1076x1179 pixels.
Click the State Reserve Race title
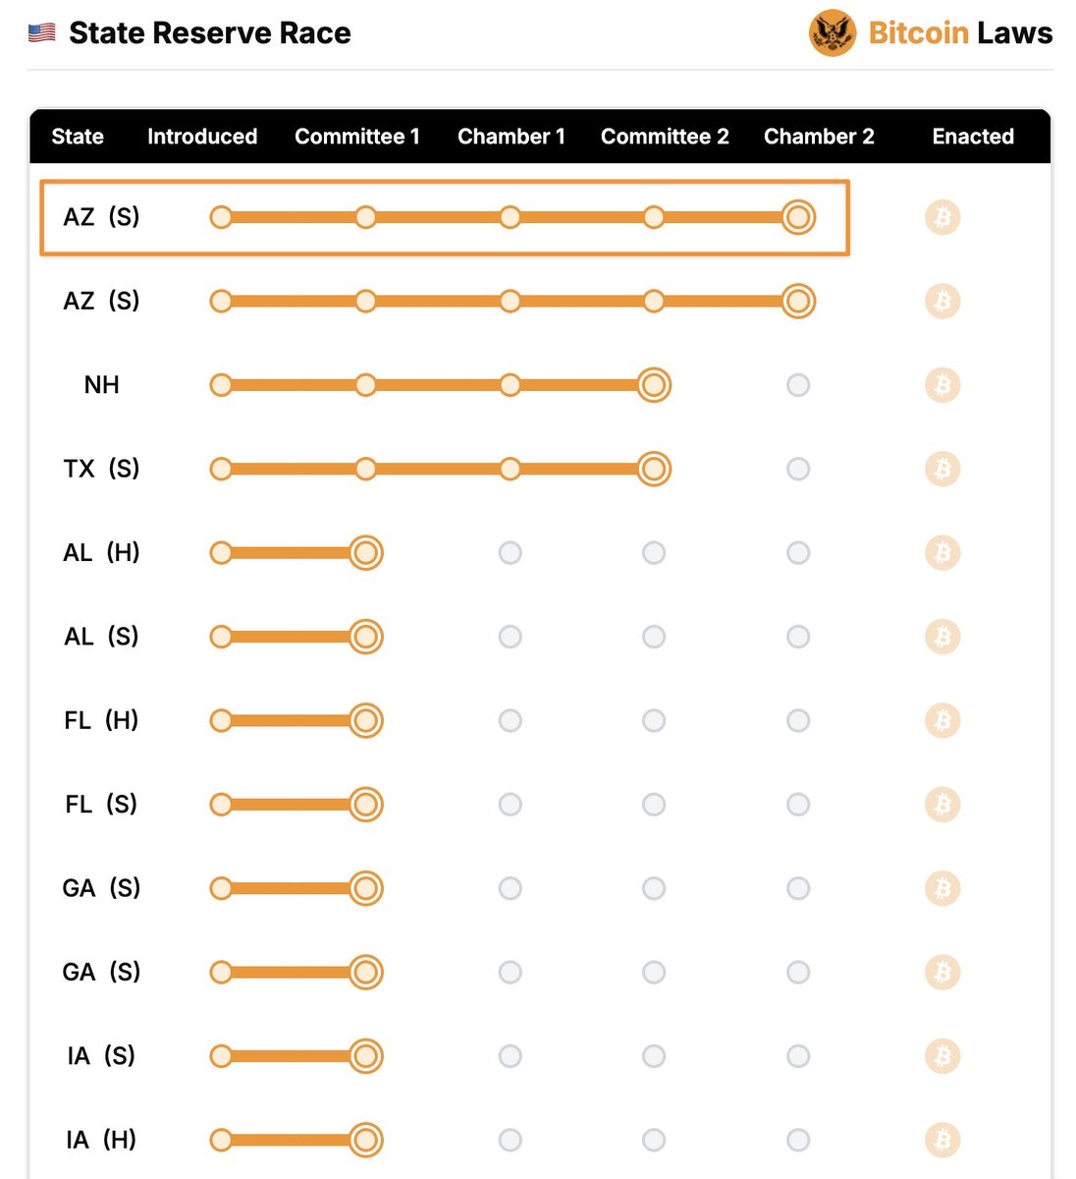210,33
